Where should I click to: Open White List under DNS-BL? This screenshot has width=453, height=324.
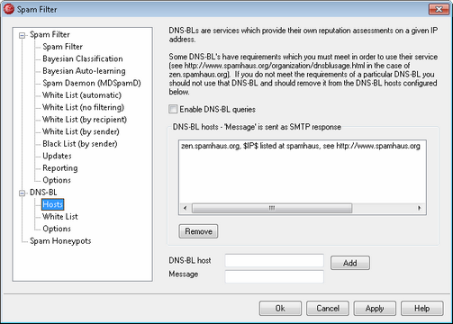coord(60,217)
